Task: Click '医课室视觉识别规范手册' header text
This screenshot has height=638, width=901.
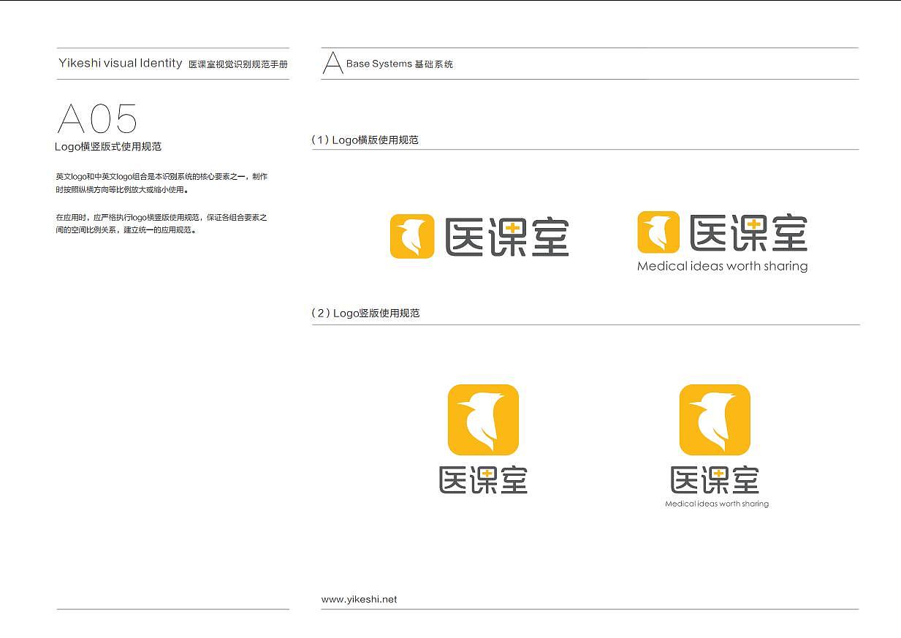Action: pyautogui.click(x=238, y=64)
